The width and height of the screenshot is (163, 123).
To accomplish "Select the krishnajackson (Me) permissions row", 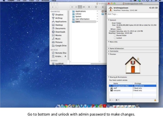I will point(133,86).
